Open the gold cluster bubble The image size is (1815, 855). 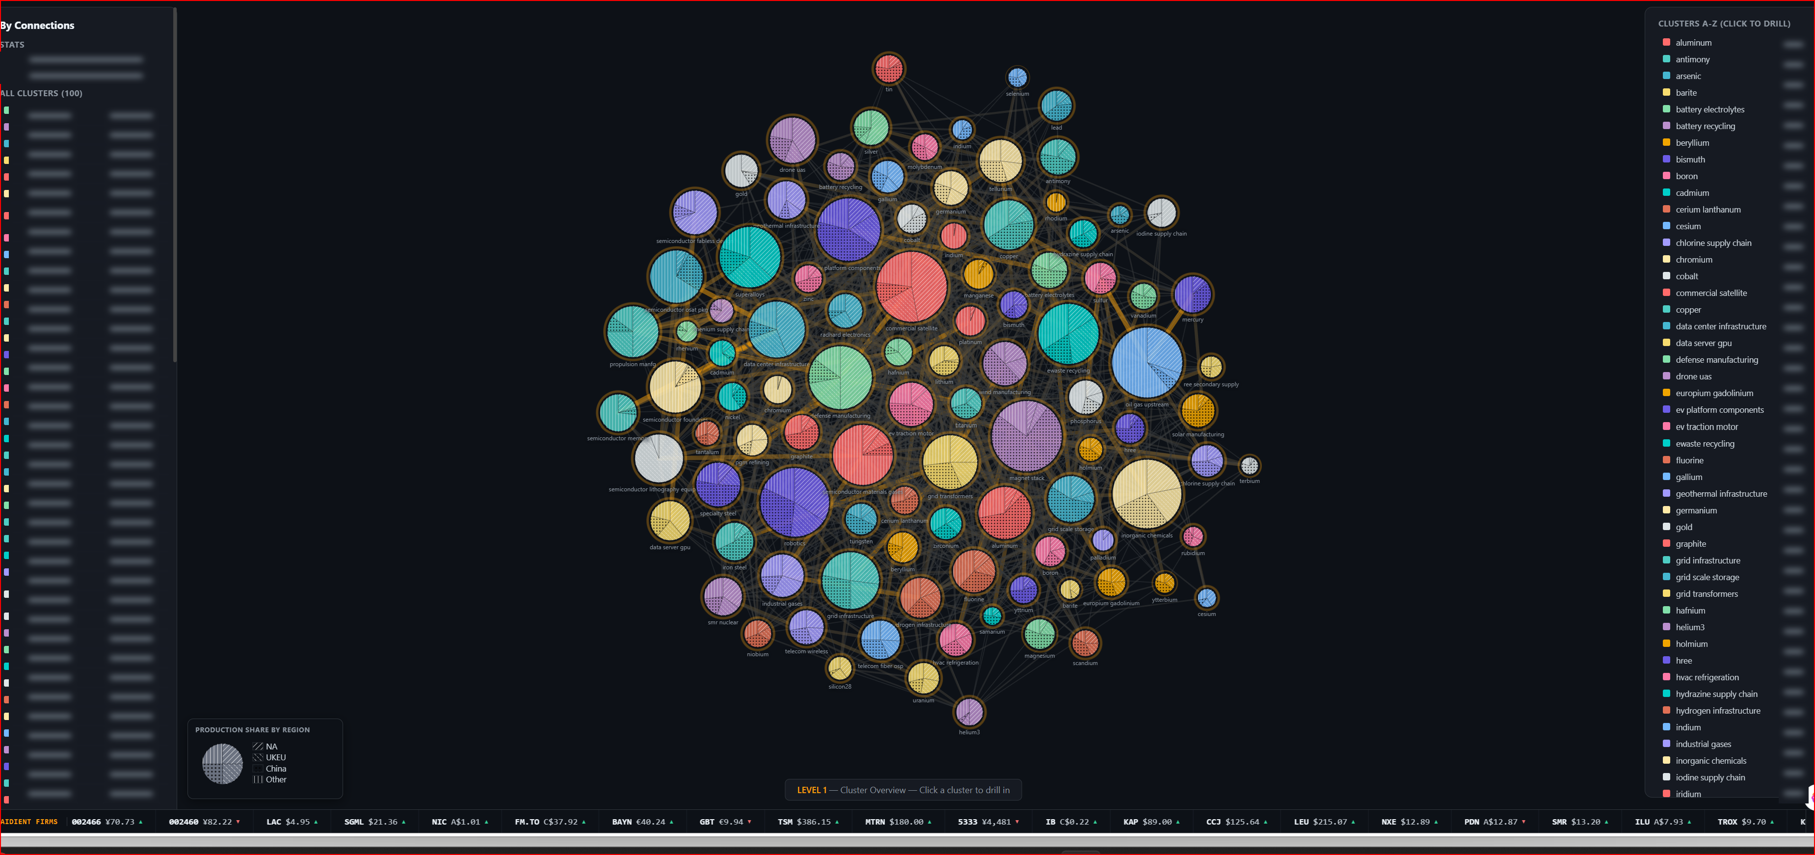pyautogui.click(x=741, y=171)
